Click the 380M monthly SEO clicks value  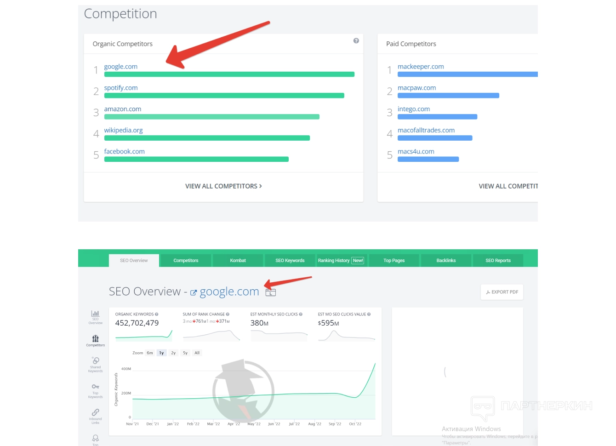(x=259, y=323)
